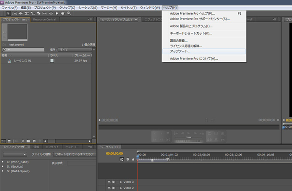Open the Source panel flyout menu
Screen dimensions: 292x191
(274, 19)
